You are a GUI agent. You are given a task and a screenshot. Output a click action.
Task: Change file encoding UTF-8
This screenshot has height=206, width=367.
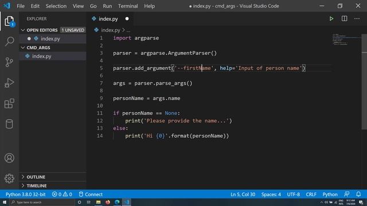coord(293,195)
